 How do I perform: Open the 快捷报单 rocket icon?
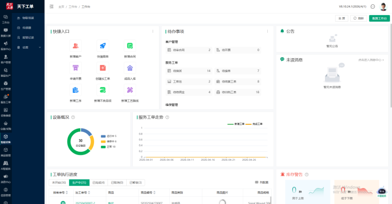pyautogui.click(x=103, y=46)
